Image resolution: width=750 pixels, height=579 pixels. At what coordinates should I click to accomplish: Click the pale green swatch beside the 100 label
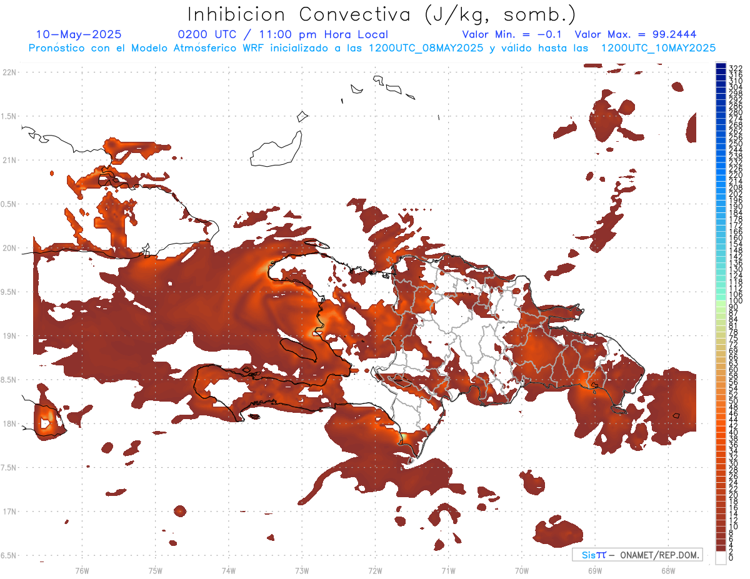[721, 302]
